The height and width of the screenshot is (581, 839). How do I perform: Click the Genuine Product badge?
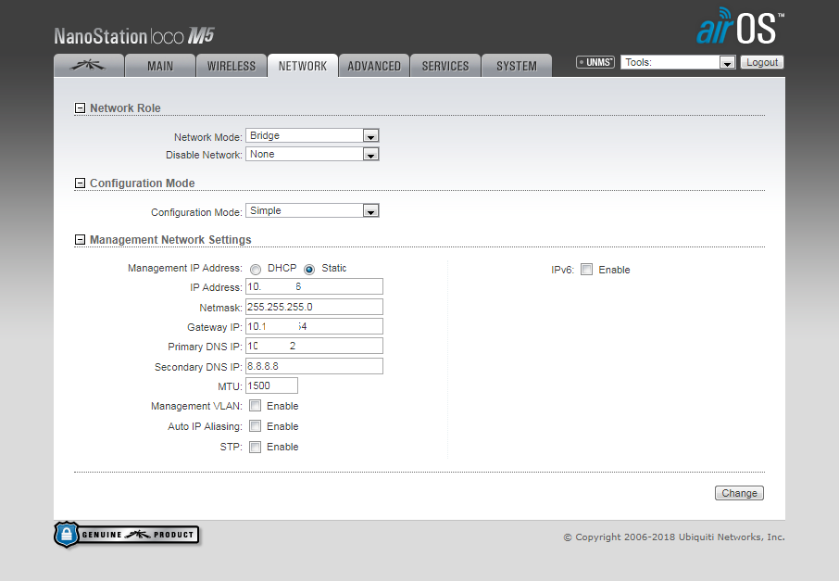pyautogui.click(x=127, y=535)
